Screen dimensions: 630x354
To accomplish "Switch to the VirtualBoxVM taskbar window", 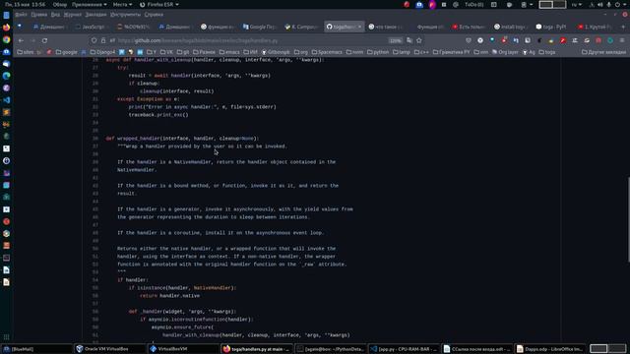I will 183,349.
